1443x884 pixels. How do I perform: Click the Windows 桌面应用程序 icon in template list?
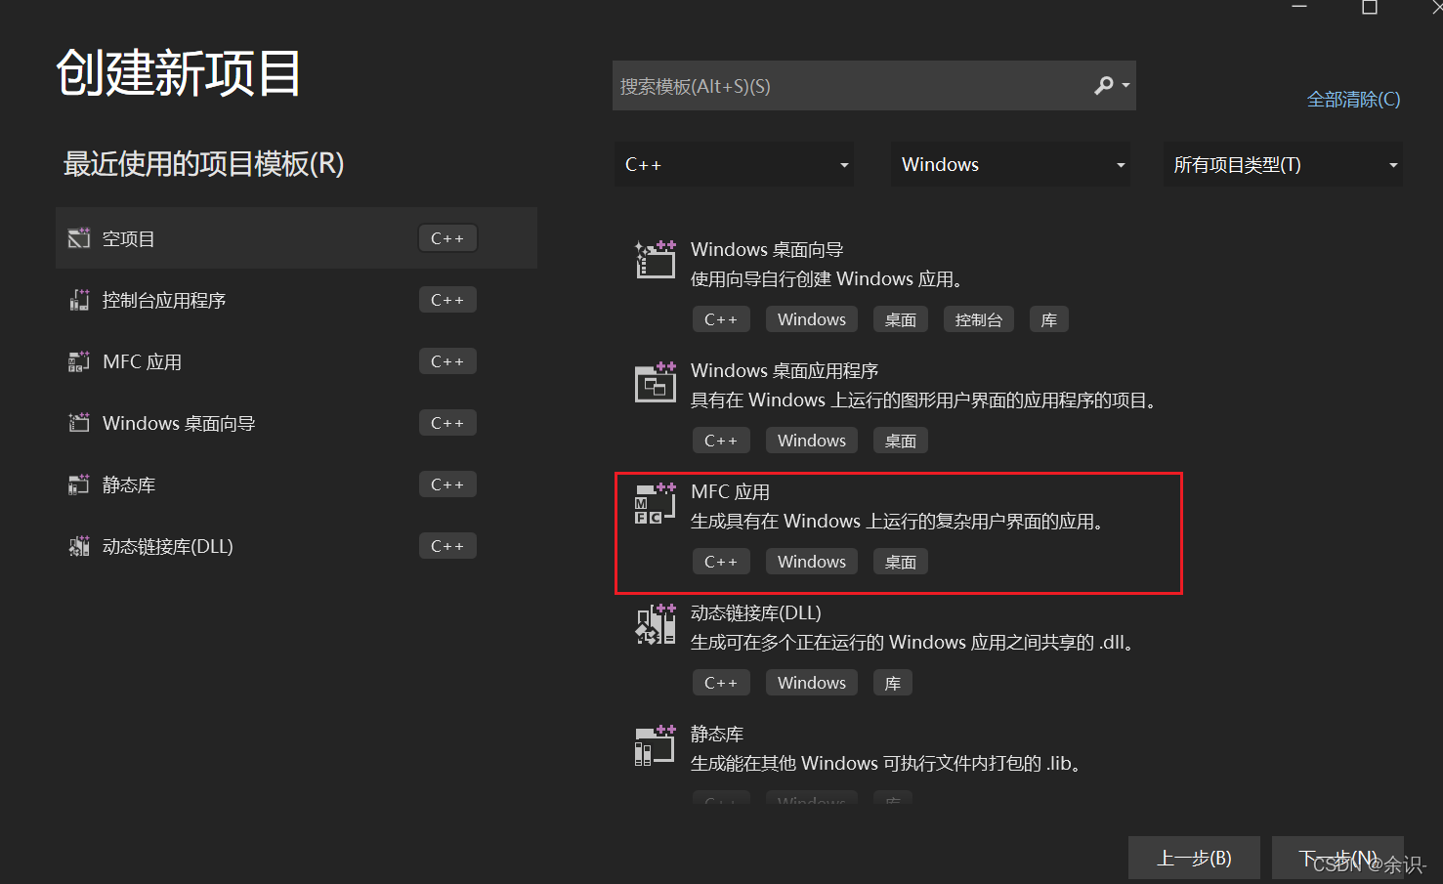pyautogui.click(x=656, y=381)
